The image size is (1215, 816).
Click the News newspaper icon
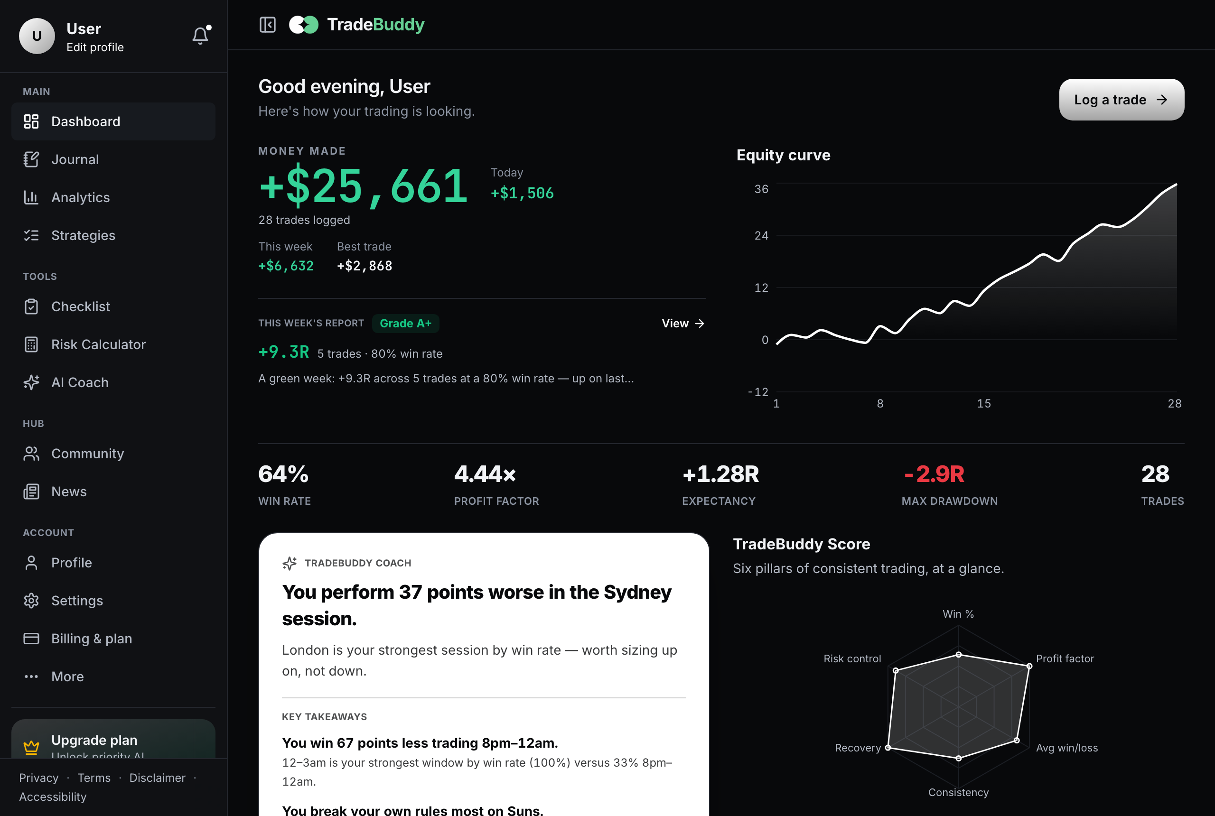(x=31, y=492)
